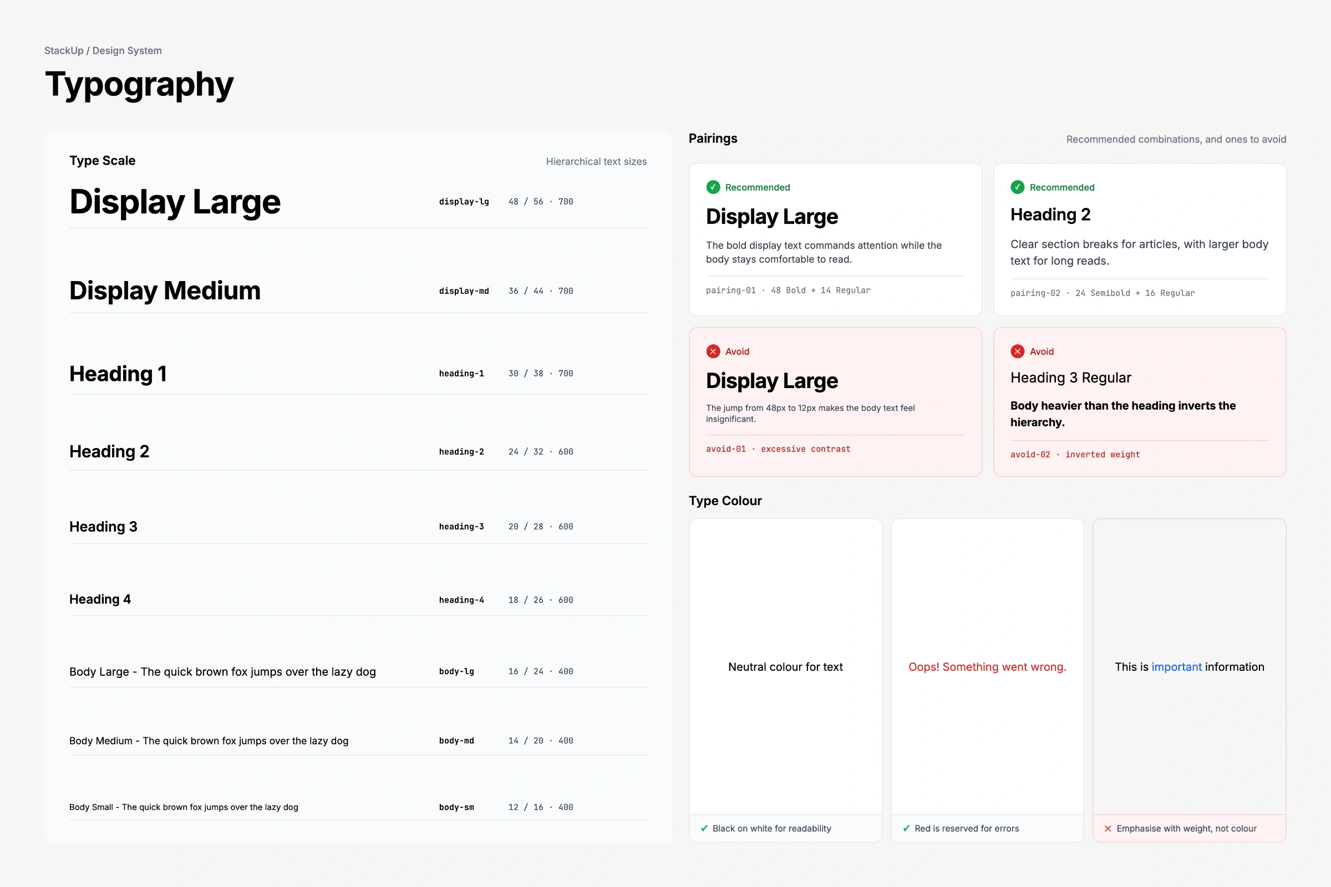
Task: Click the red X icon on avoid-01 card
Action: click(x=713, y=351)
